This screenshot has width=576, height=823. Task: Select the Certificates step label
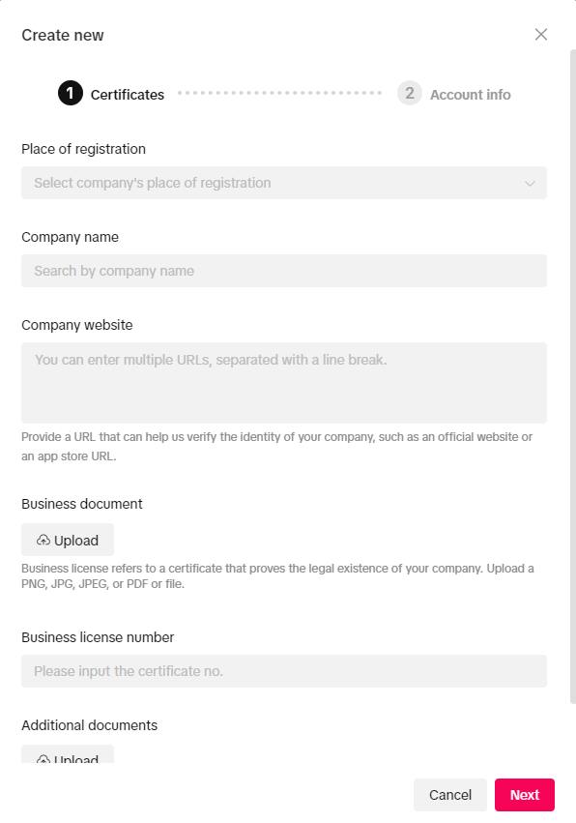pos(128,95)
